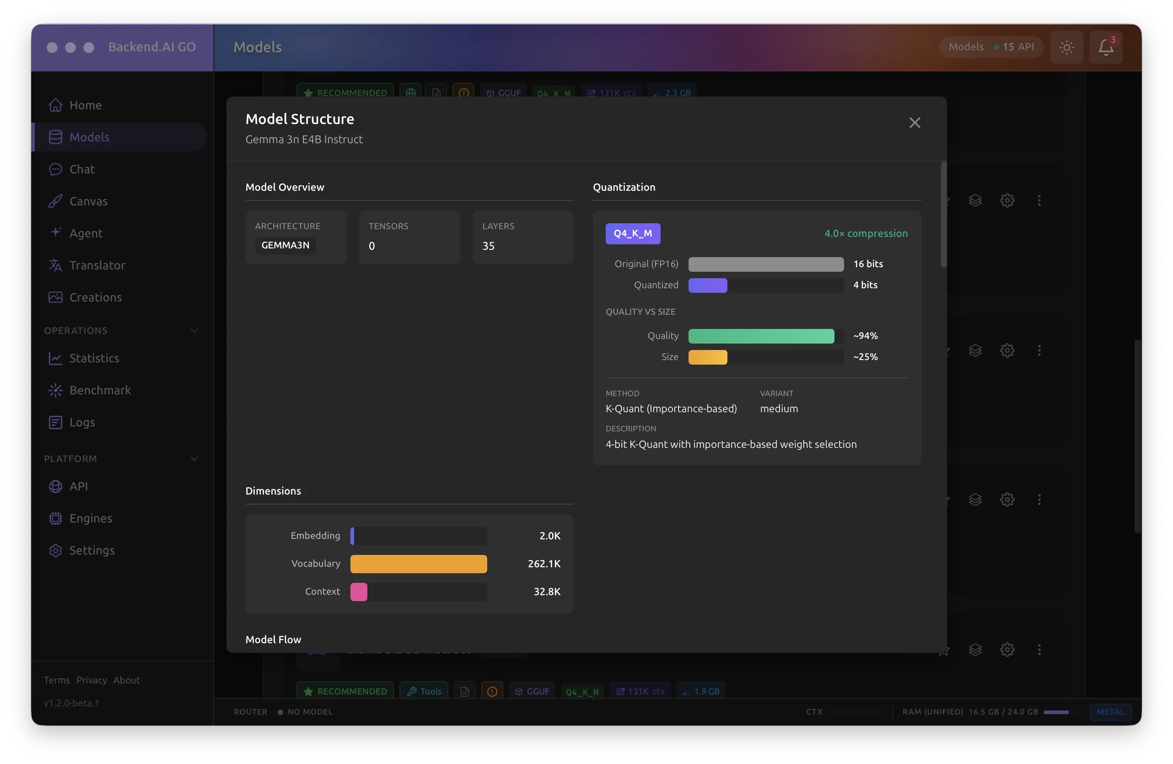
Task: Click the Canvas brush icon
Action: tap(55, 201)
